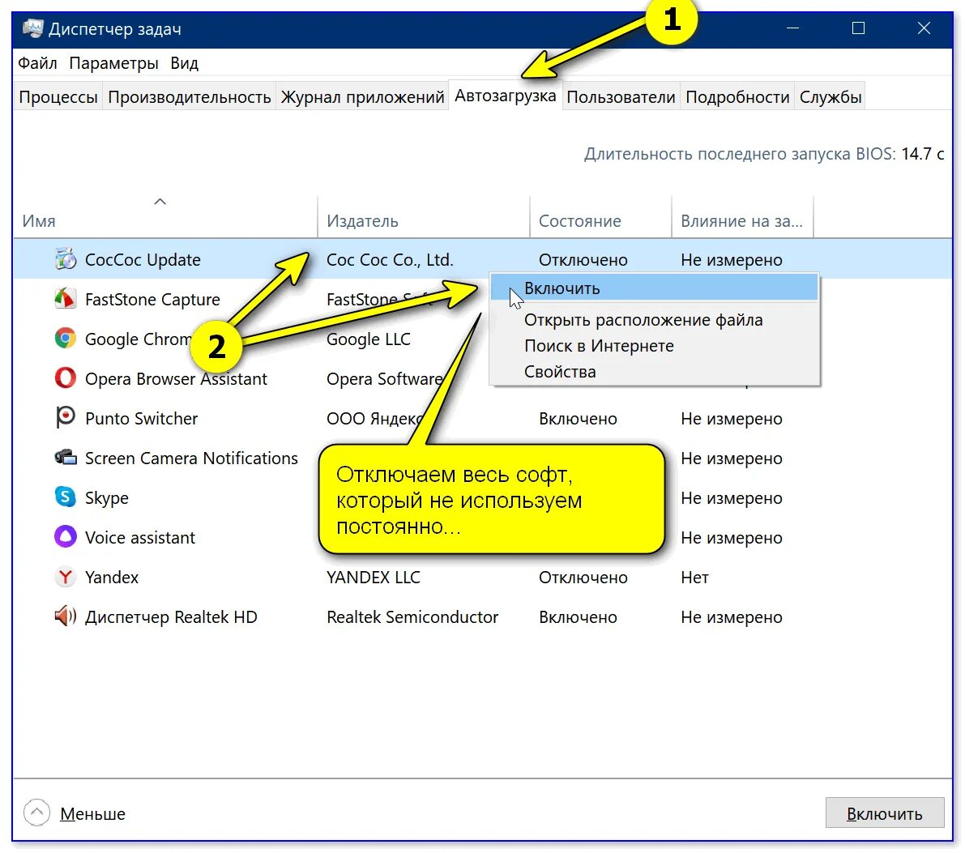
Task: Sort by the Влияние на за... column header
Action: [x=742, y=217]
